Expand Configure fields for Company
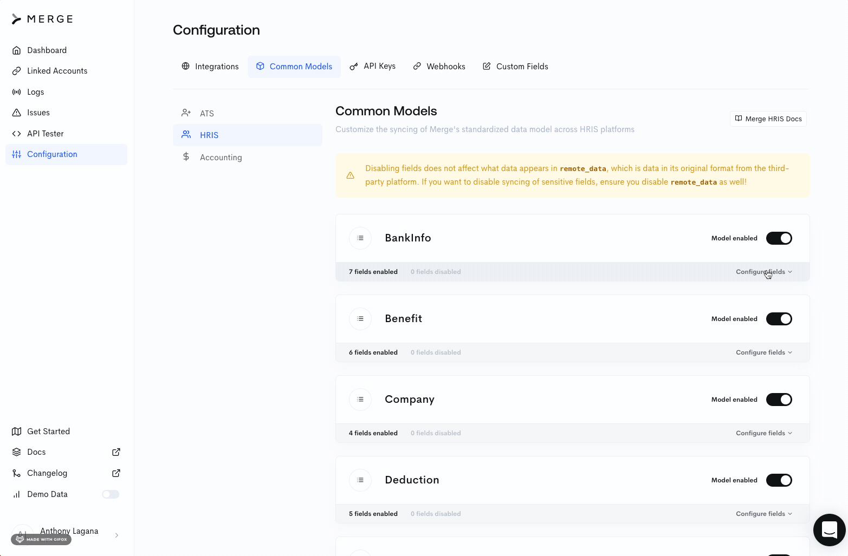Viewport: 848px width, 556px height. coord(763,433)
